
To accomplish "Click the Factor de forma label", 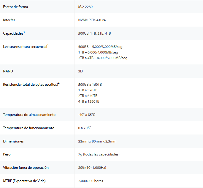I will 15,7.
